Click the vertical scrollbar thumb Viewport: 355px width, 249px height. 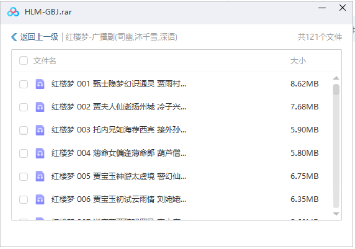[336, 90]
